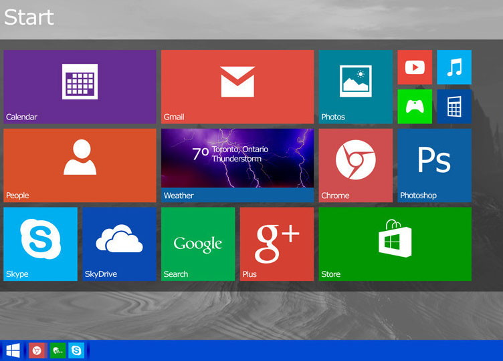Image resolution: width=503 pixels, height=361 pixels.
Task: Switch to Skype from the taskbar
Action: 76,350
